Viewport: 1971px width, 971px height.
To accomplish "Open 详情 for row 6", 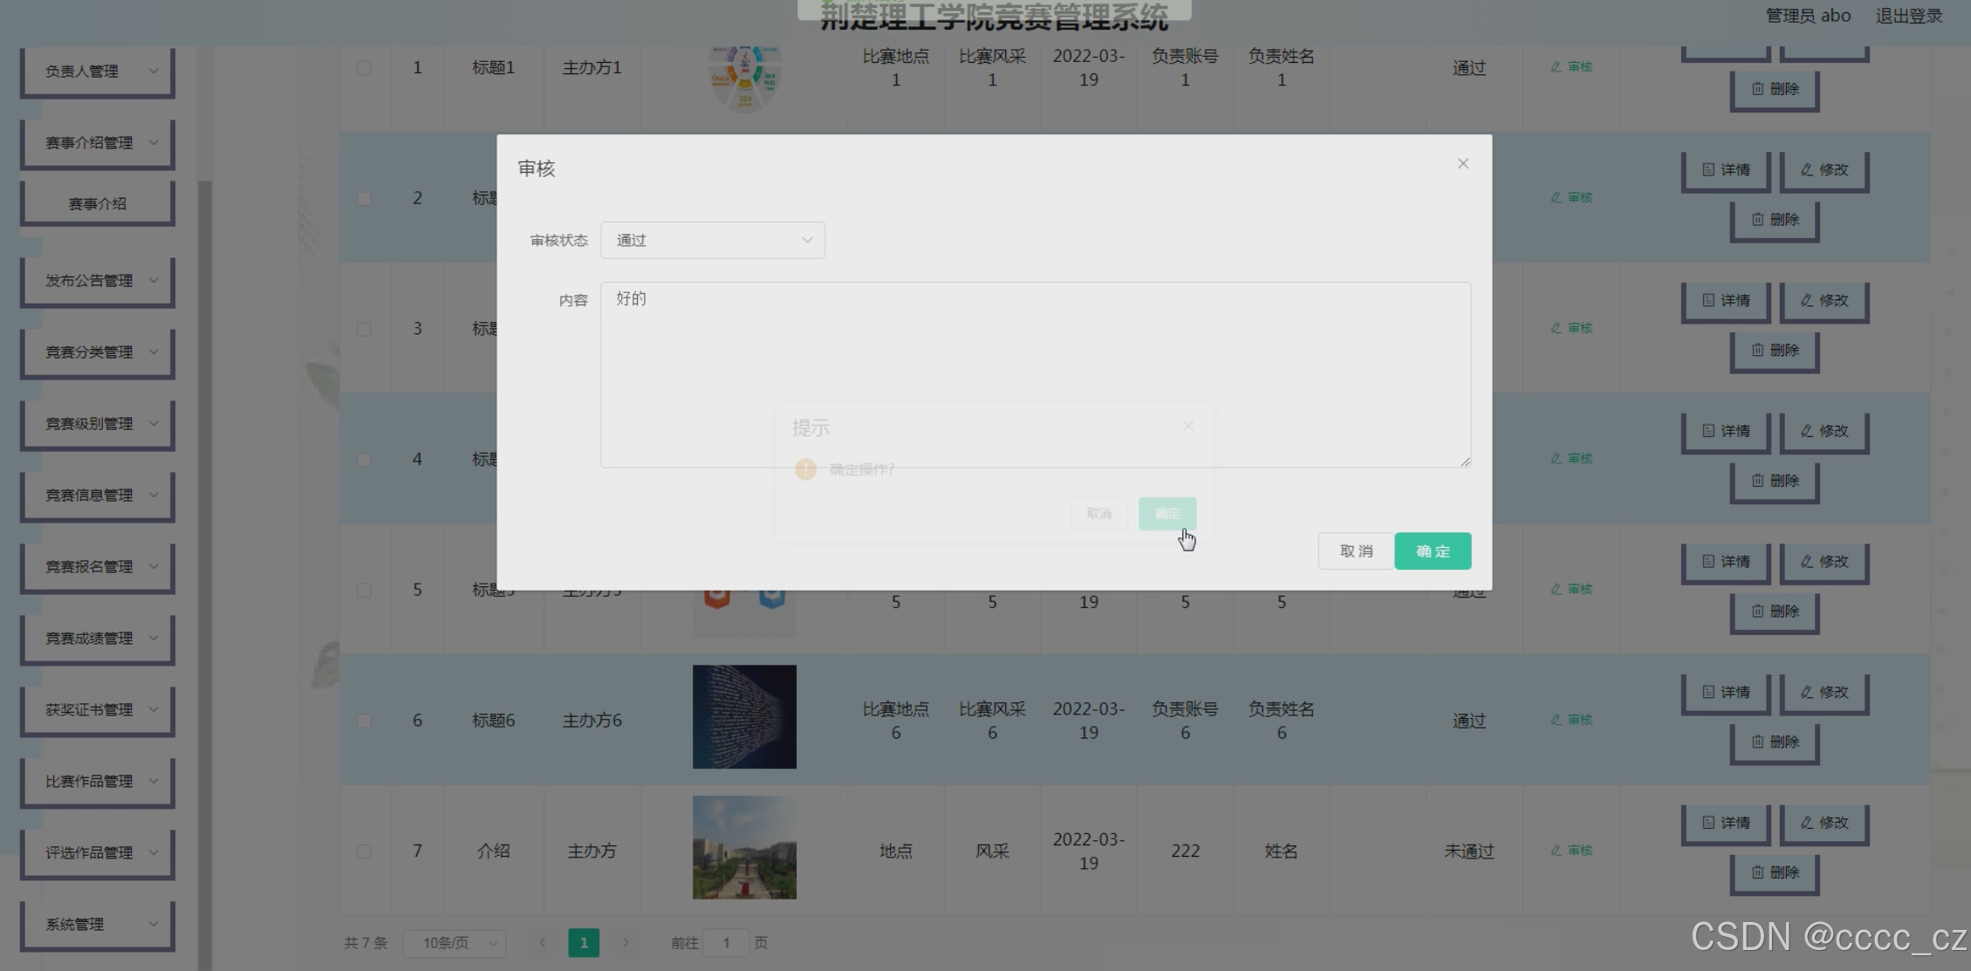I will (1725, 692).
